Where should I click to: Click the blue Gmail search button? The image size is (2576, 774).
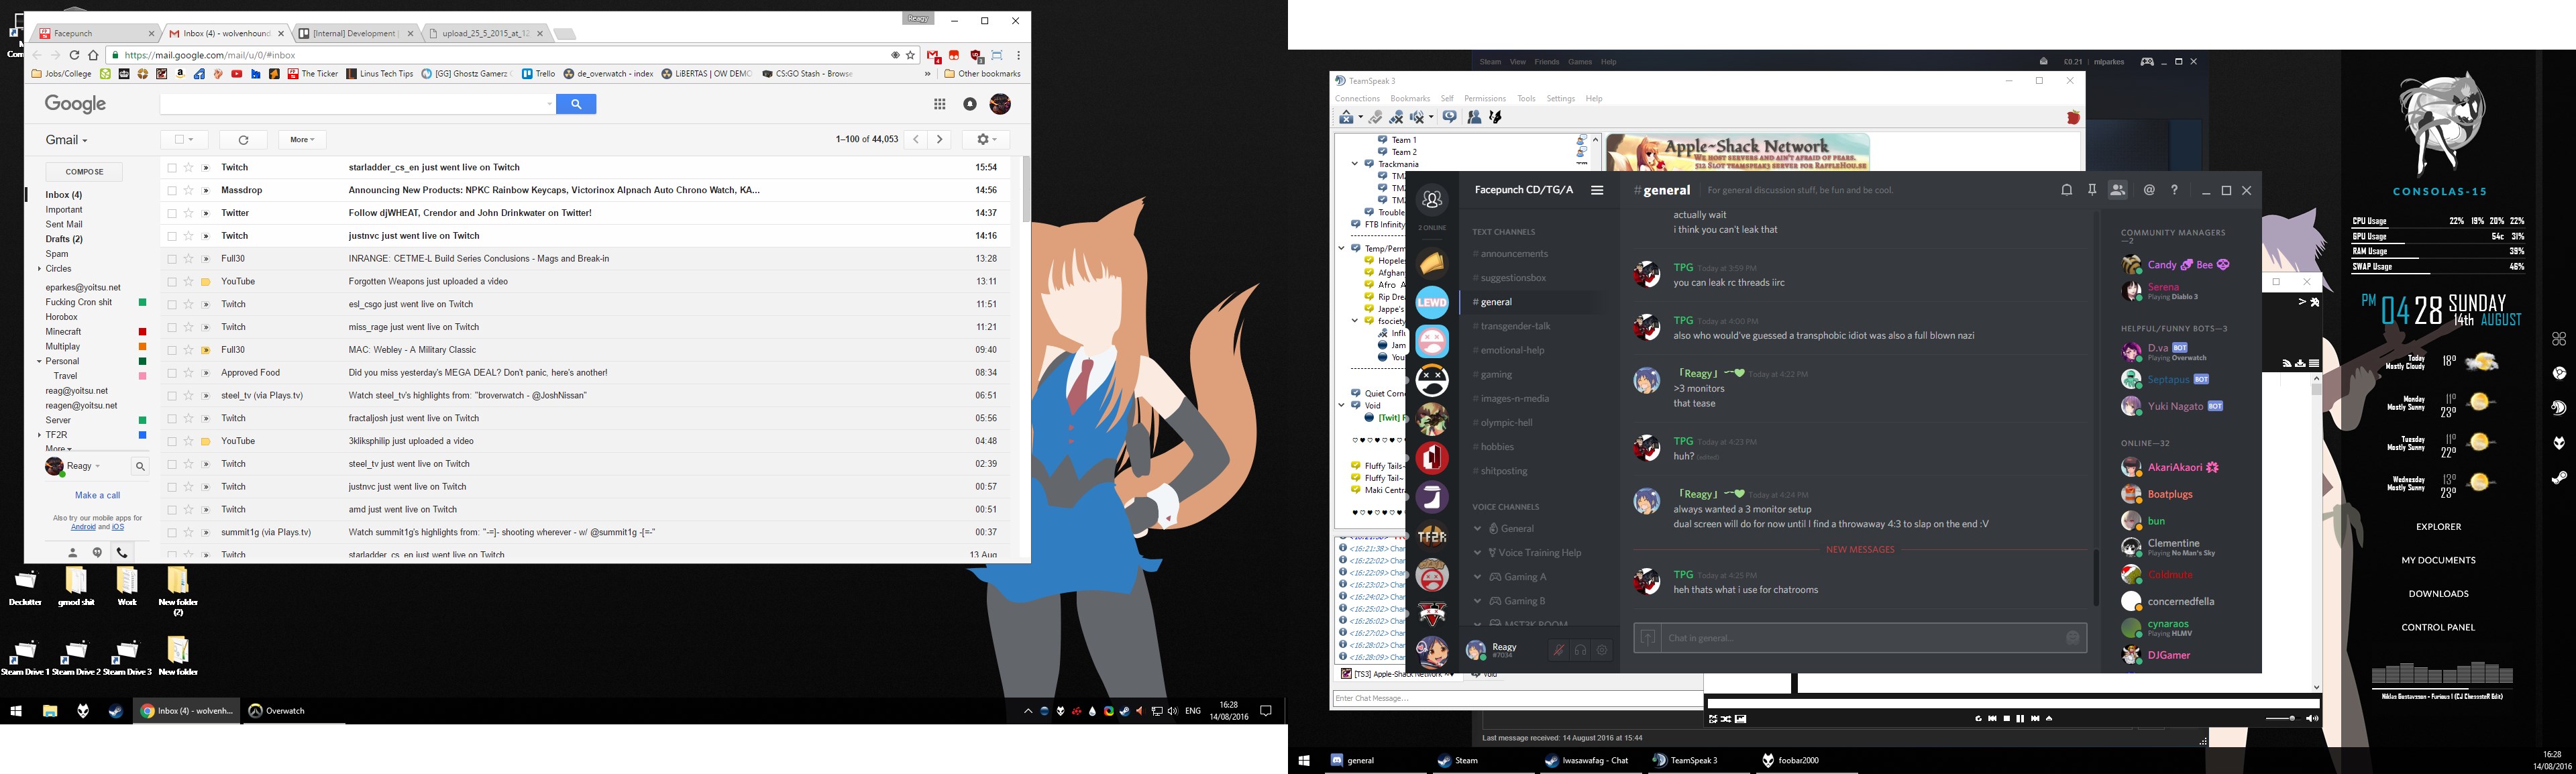coord(576,104)
